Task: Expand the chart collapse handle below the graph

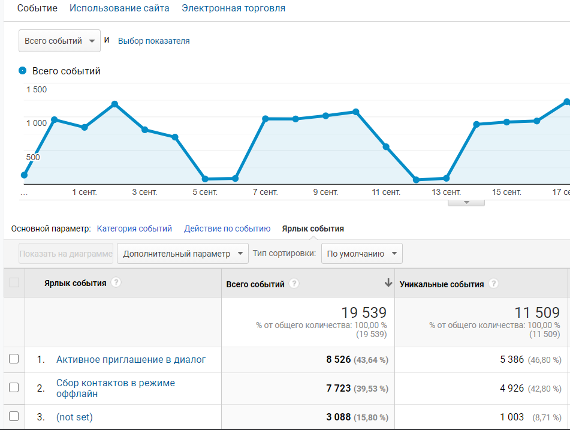Action: tap(466, 203)
